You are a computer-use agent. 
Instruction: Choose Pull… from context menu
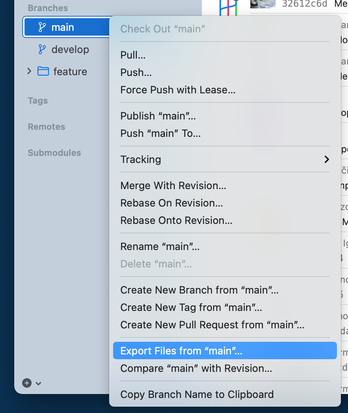point(133,55)
